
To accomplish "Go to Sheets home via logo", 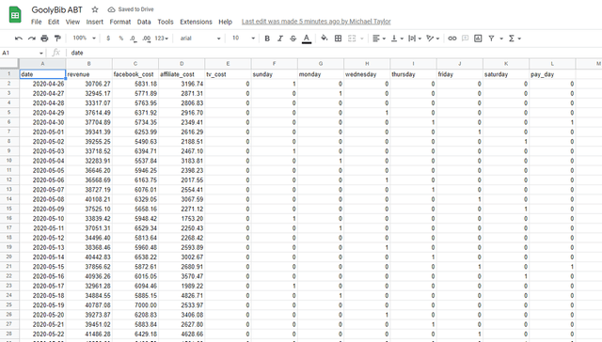I will 15,15.
